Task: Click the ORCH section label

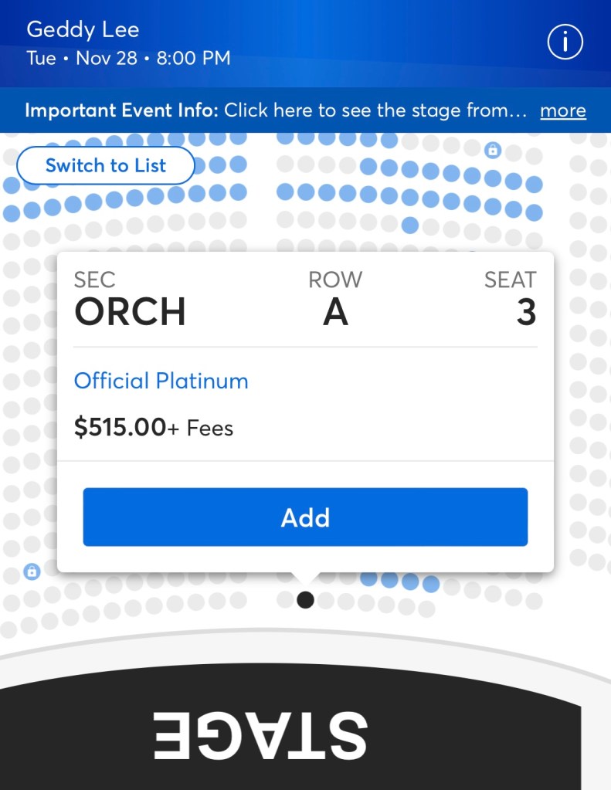Action: click(130, 311)
